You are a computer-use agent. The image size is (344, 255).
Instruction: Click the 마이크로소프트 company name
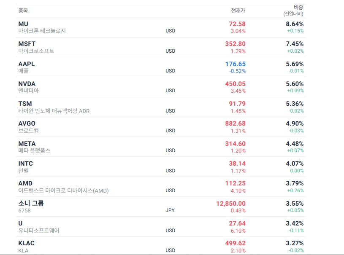[36, 51]
